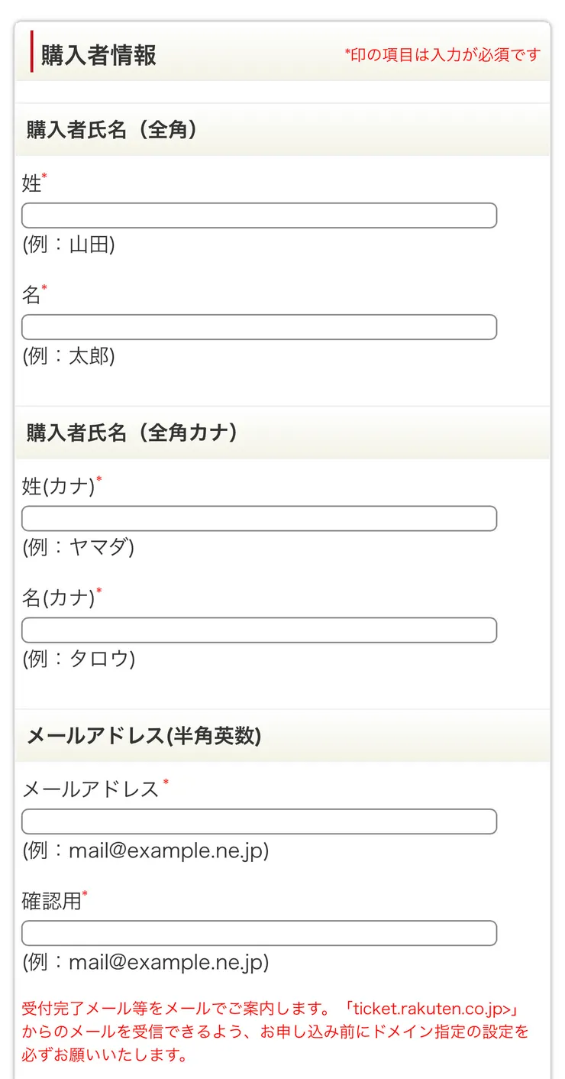Image resolution: width=565 pixels, height=1079 pixels.
Task: Click the example text 太郎
Action: (89, 357)
